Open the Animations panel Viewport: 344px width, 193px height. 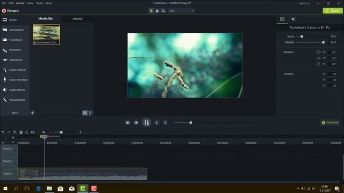[x=15, y=60]
